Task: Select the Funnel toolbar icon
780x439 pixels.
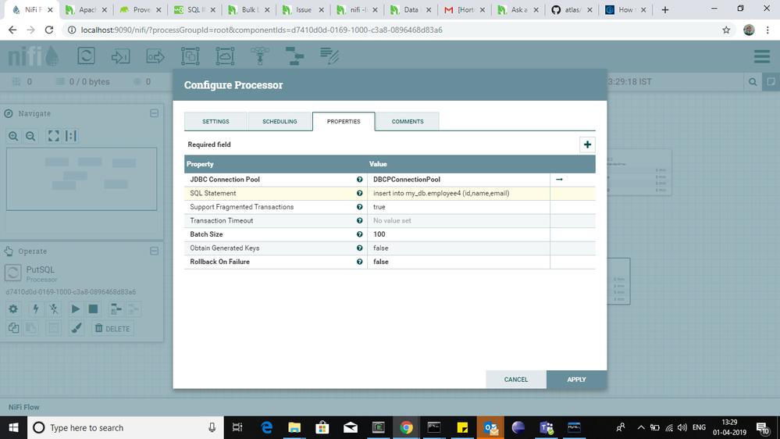Action: 260,55
